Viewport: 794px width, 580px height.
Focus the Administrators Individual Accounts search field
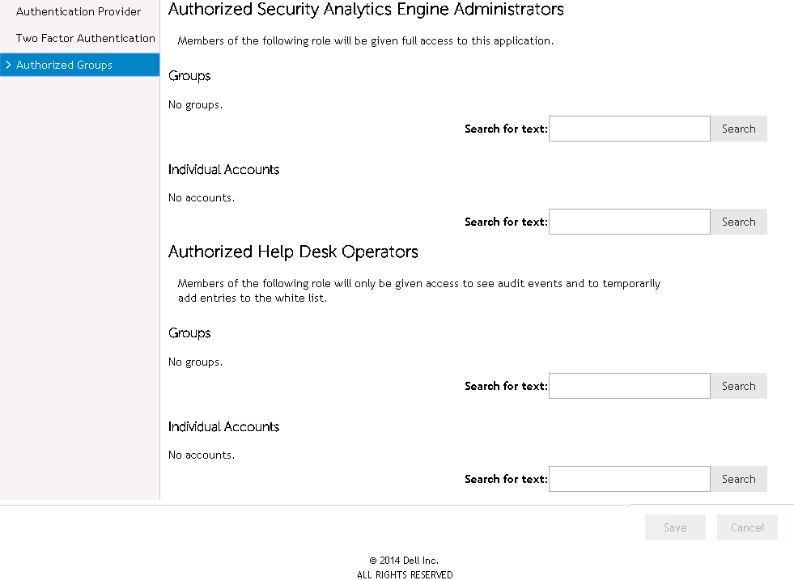click(x=629, y=222)
